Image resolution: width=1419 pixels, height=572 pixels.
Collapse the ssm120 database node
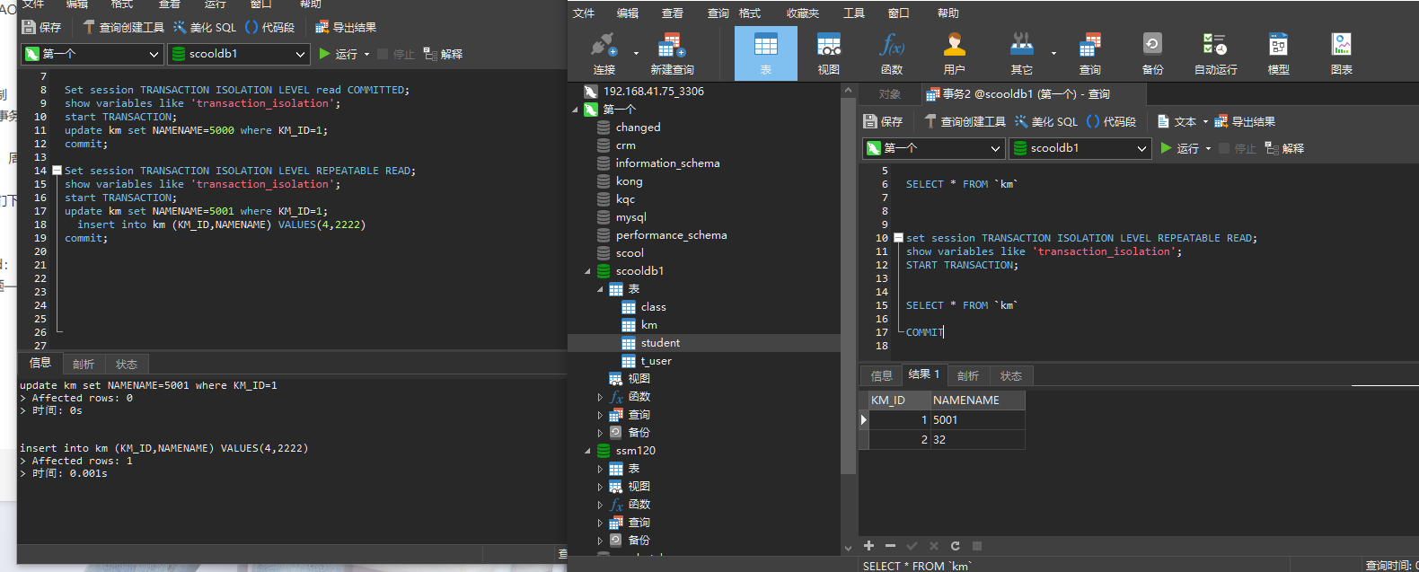588,451
